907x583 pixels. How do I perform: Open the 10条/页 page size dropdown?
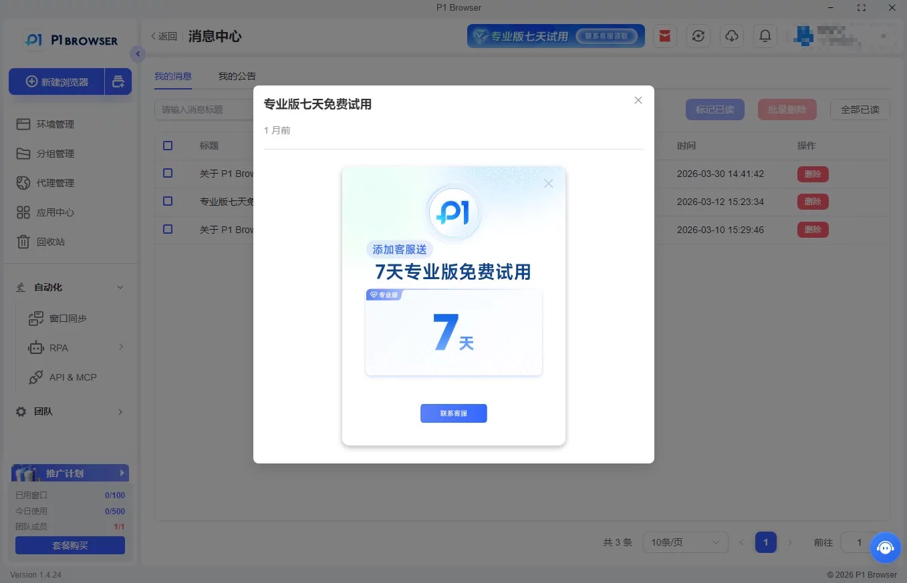[686, 542]
